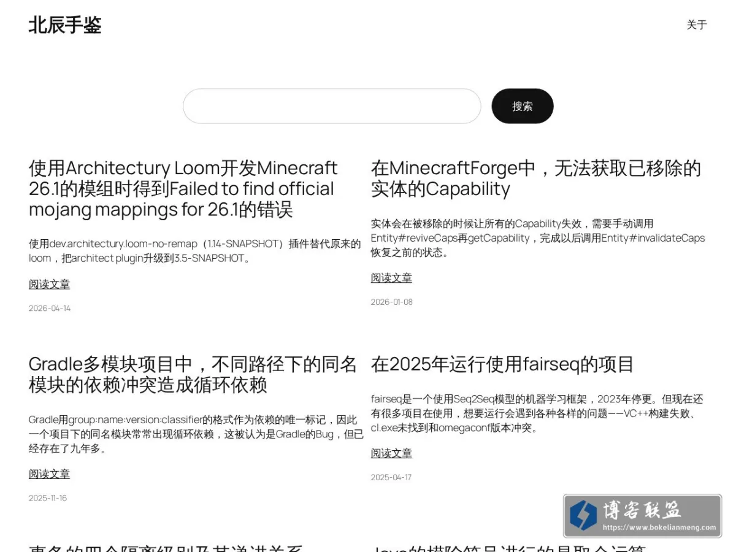736x552 pixels.
Task: Open the MinecraftForge Capability article title
Action: [536, 178]
